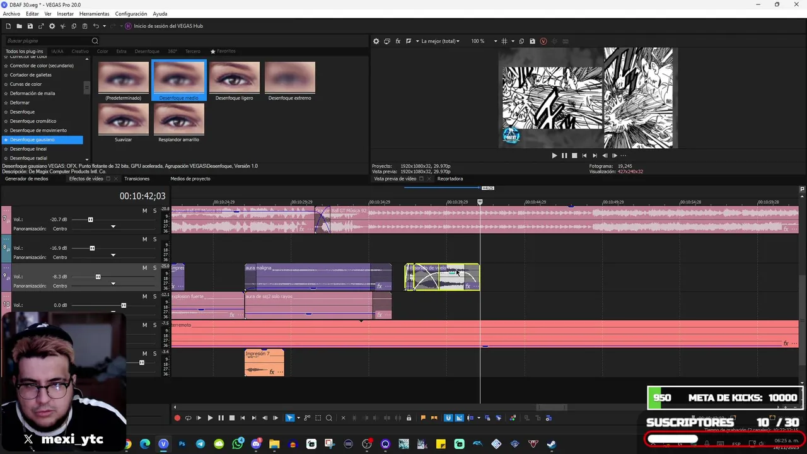Screen dimensions: 807x454
Task: Open the Editar menu
Action: click(32, 14)
